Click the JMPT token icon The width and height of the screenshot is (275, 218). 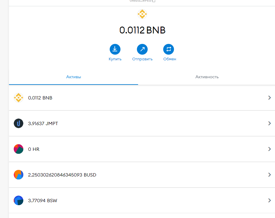click(x=19, y=123)
